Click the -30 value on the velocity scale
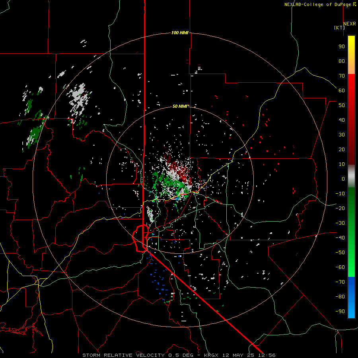Image resolution: width=358 pixels, height=358 pixels. click(340, 223)
